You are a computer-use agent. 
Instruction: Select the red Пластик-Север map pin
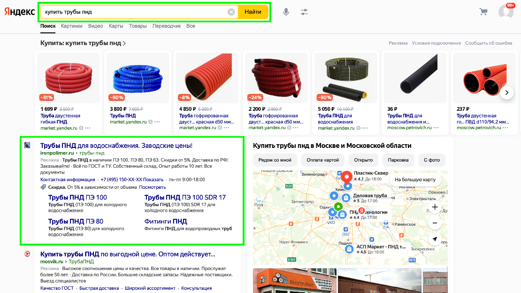click(x=347, y=177)
